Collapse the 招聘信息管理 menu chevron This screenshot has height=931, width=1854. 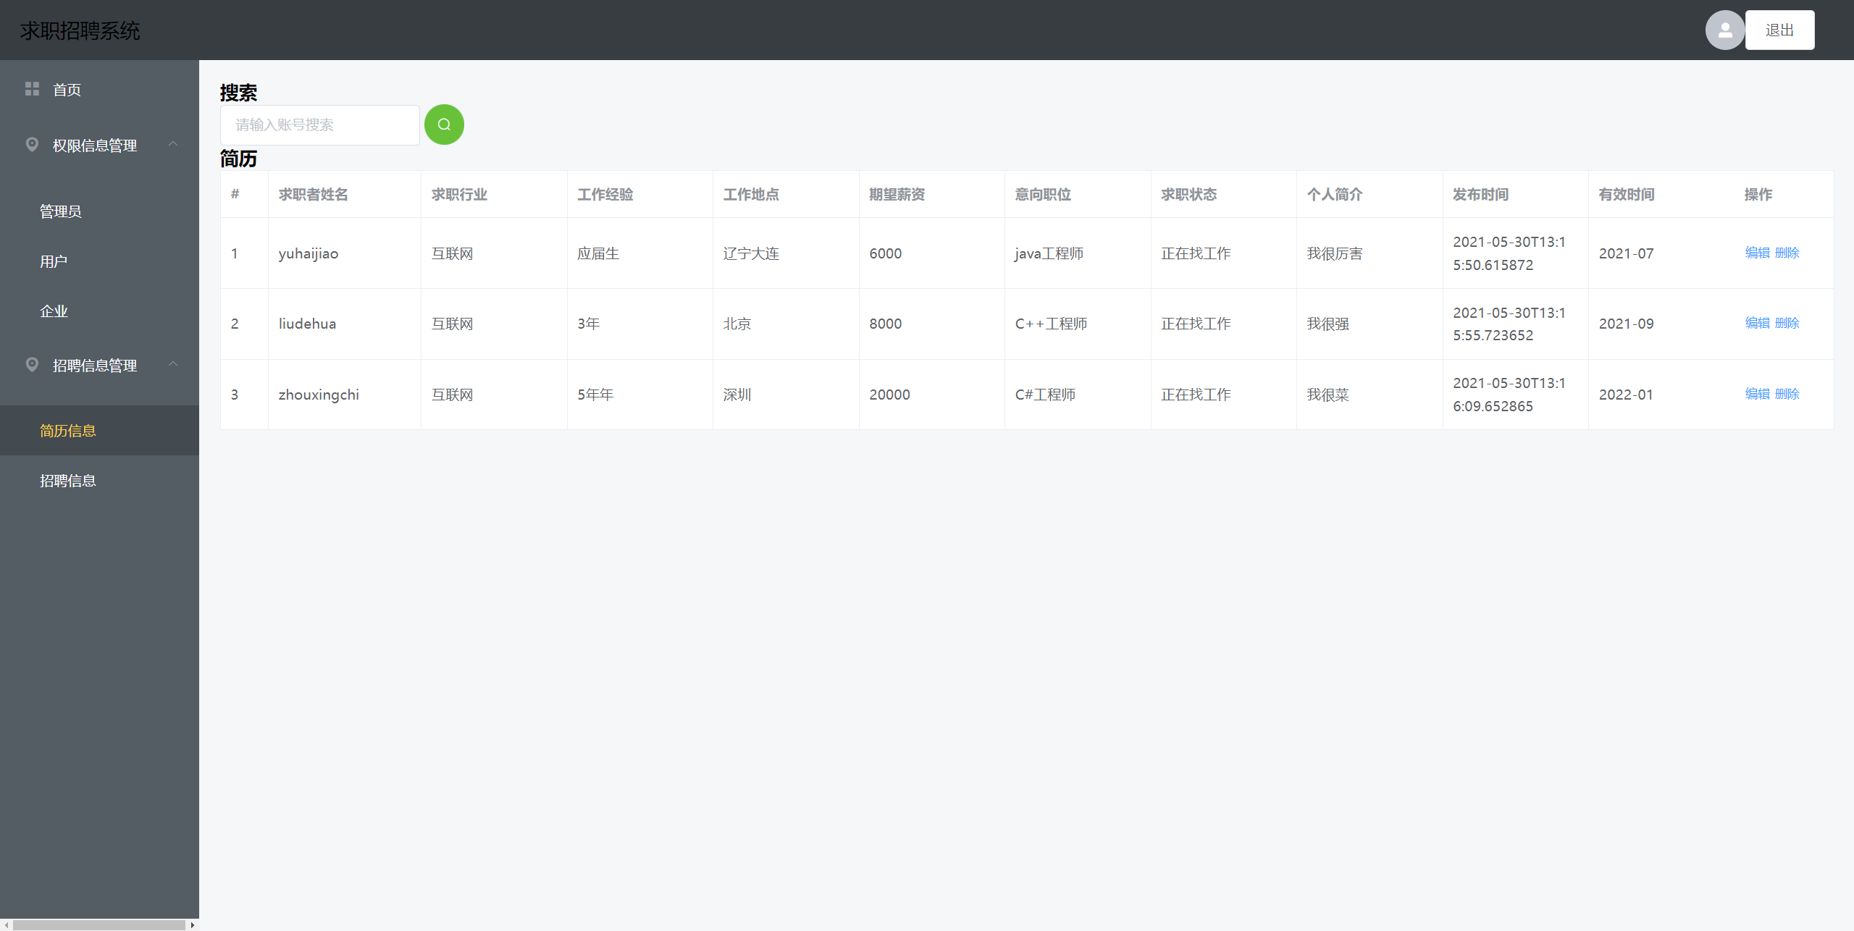(x=173, y=365)
